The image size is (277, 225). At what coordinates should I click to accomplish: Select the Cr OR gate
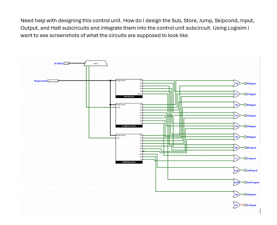[237, 158]
